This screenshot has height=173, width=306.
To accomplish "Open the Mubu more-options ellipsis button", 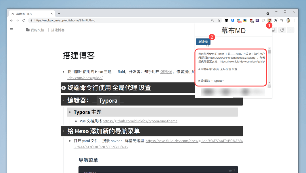I will [291, 30].
